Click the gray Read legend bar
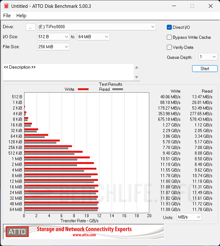 click(118, 89)
